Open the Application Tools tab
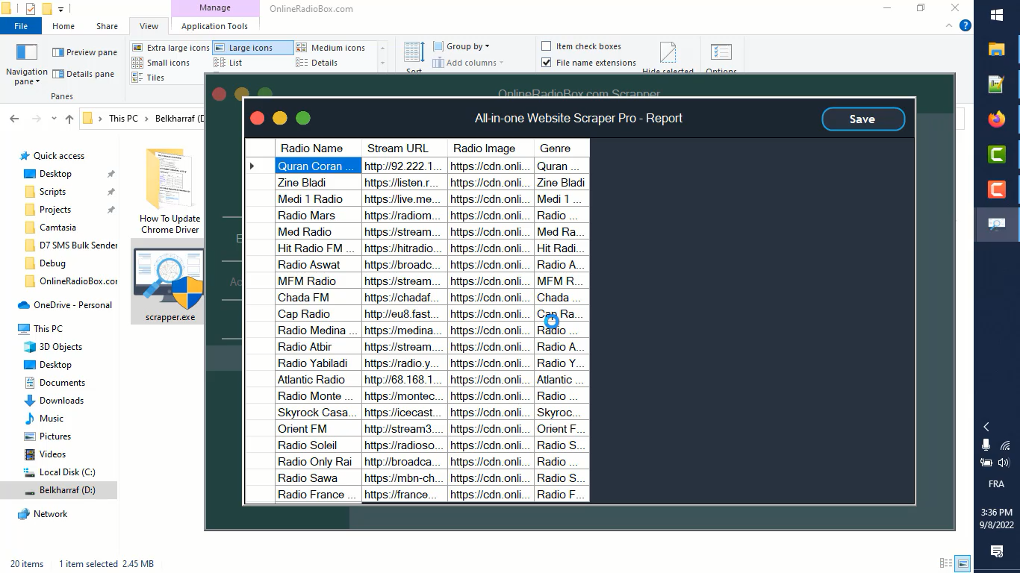The height and width of the screenshot is (573, 1020). [x=214, y=26]
